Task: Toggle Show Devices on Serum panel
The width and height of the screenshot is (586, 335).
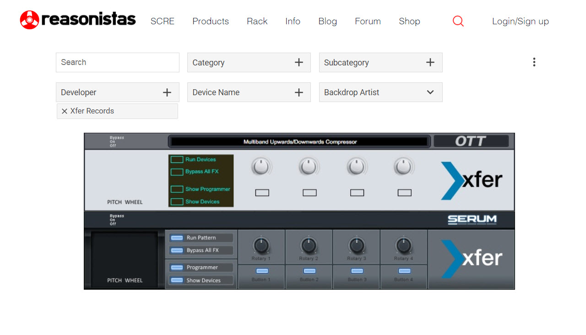Action: 177,281
